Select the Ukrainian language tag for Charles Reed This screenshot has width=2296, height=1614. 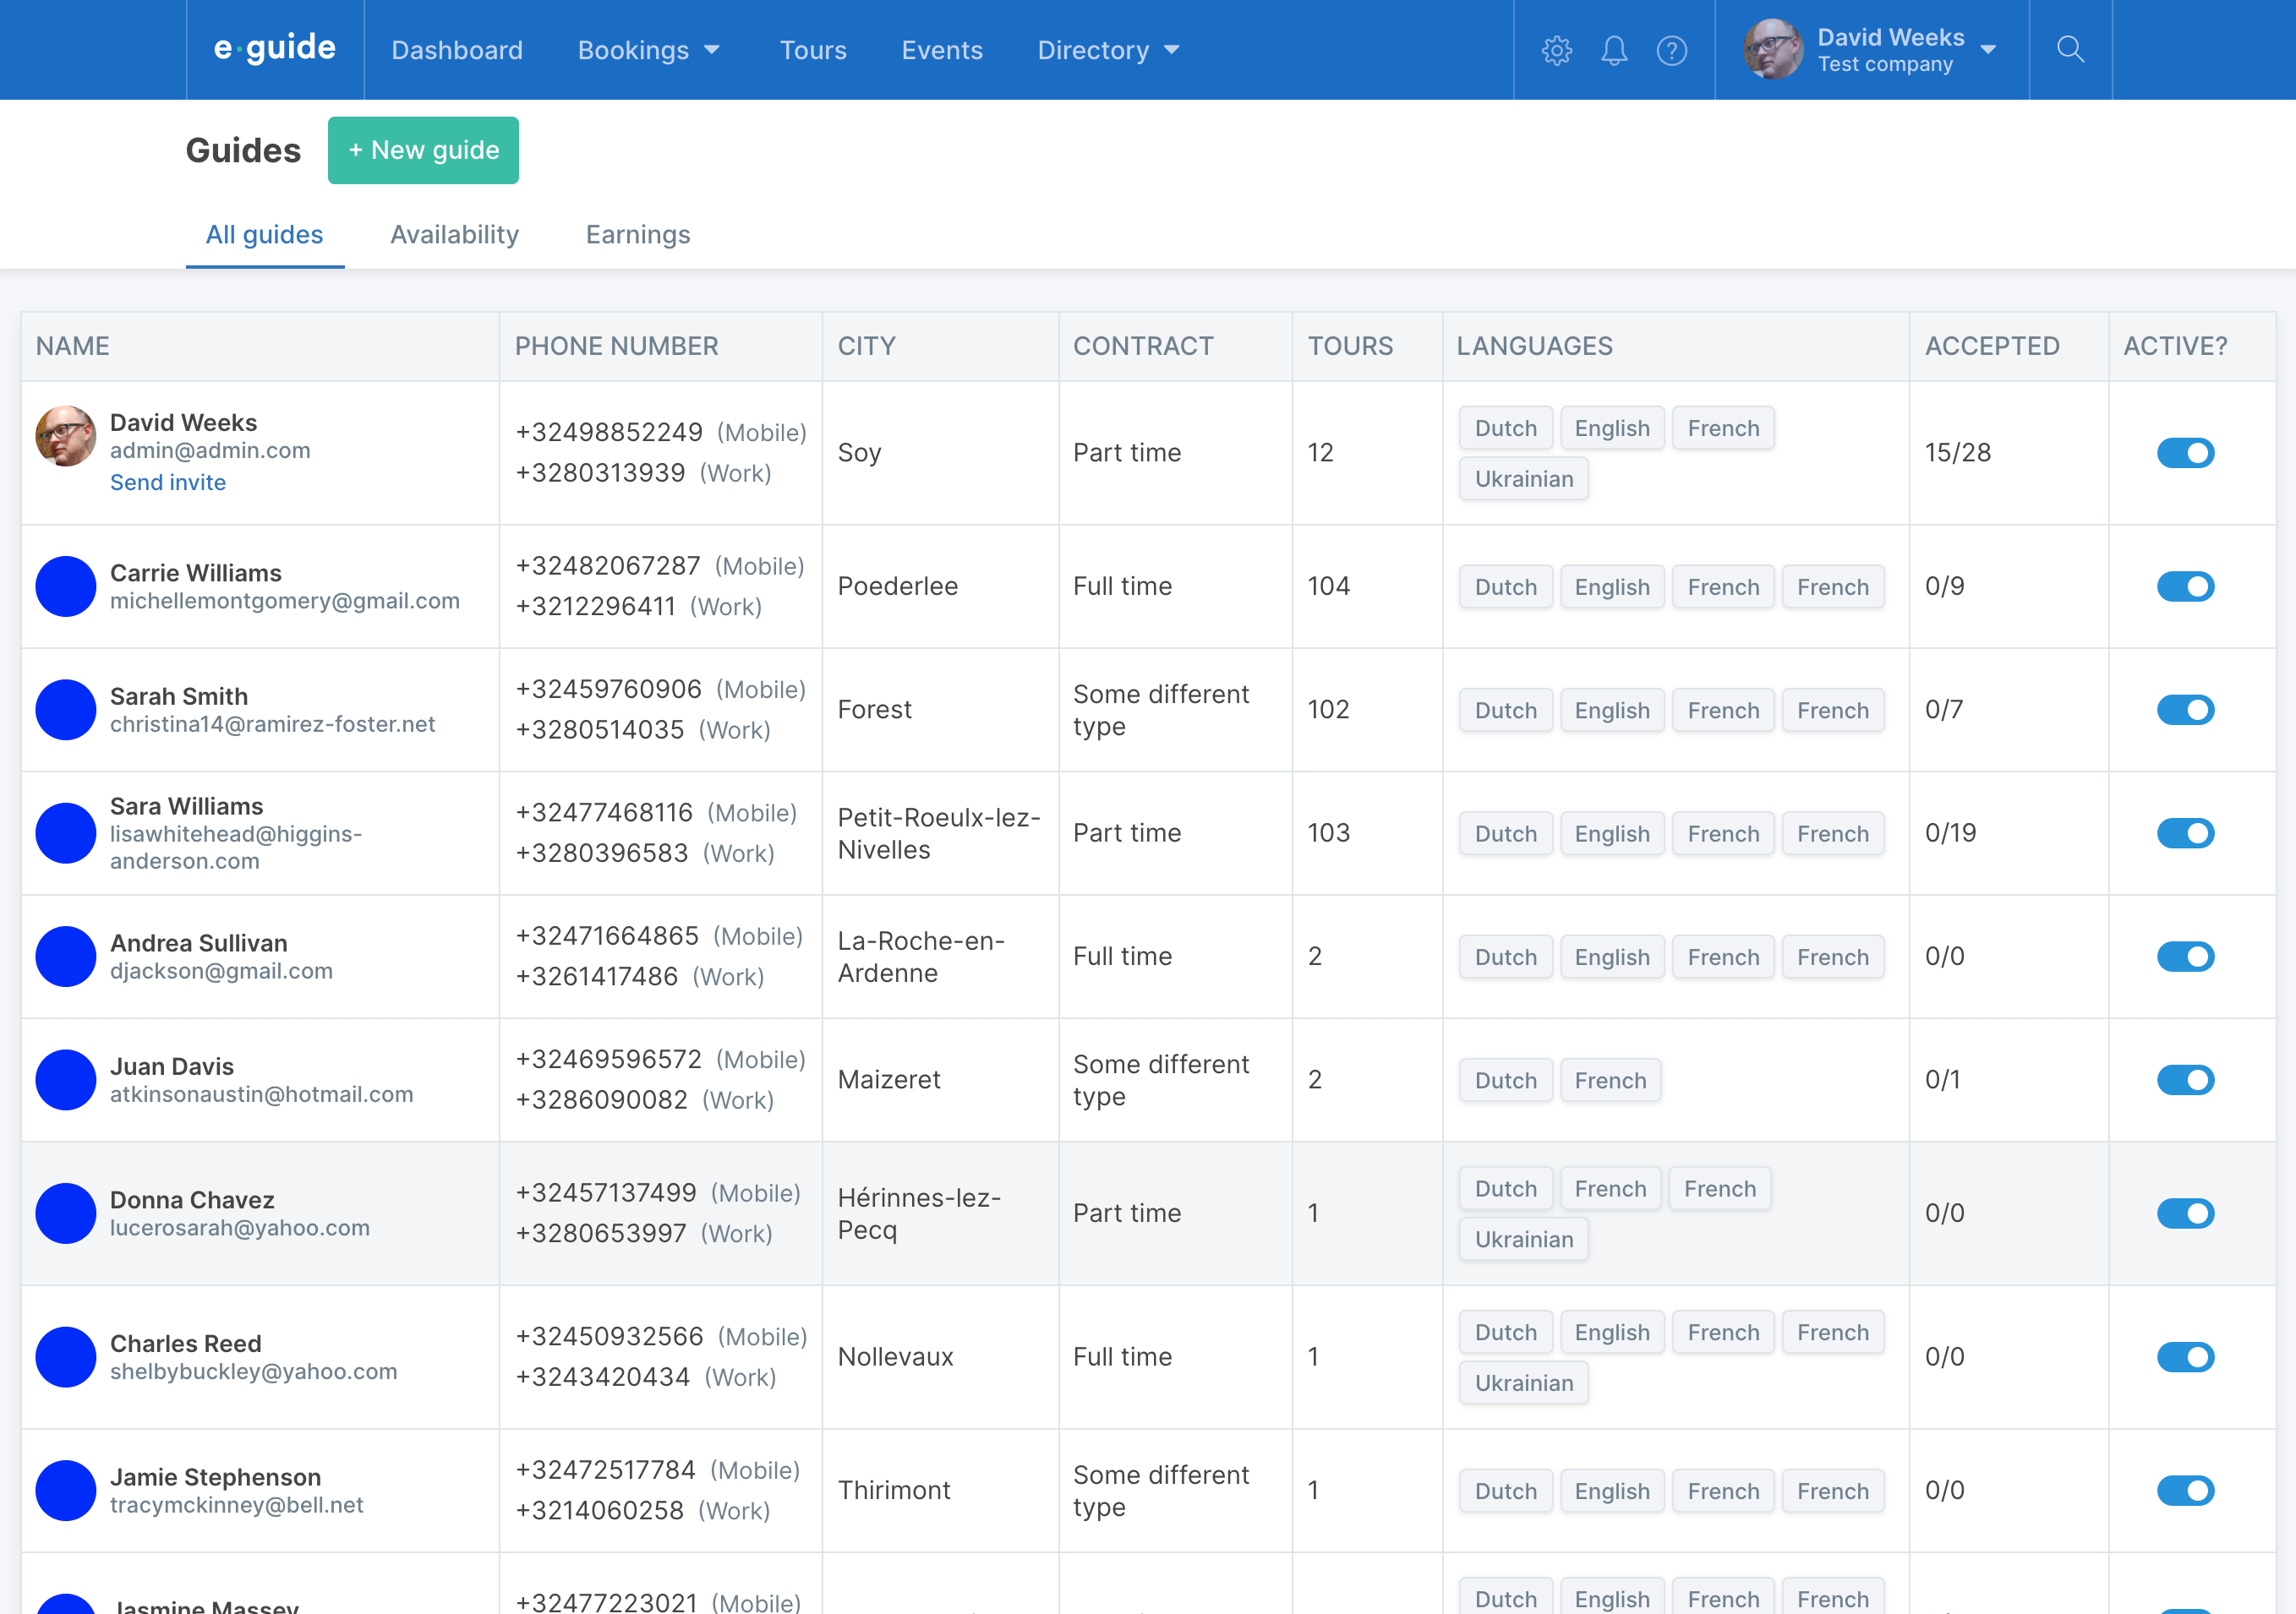pos(1523,1382)
